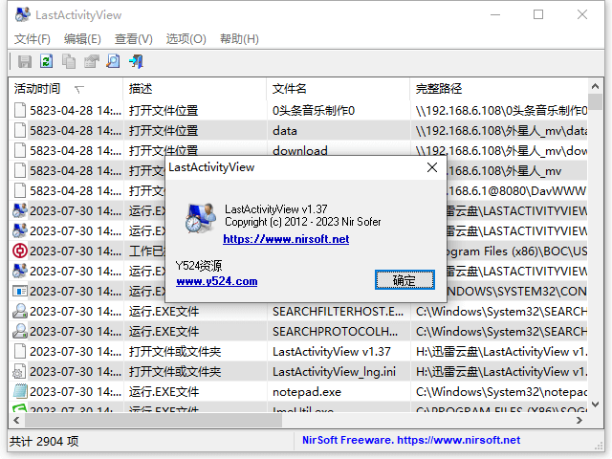The height and width of the screenshot is (459, 612).
Task: Click status bar text 共计 2904 项
Action: [x=44, y=441]
